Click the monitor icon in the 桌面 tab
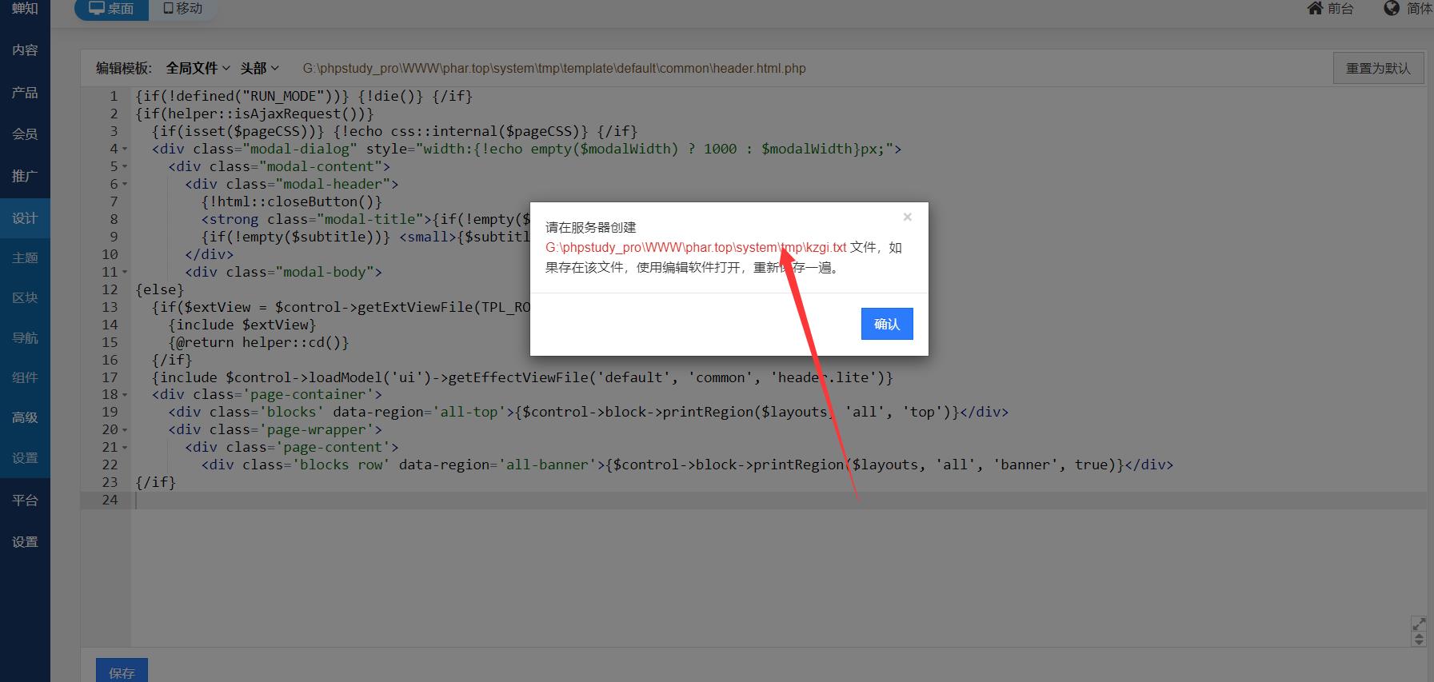The width and height of the screenshot is (1434, 682). pyautogui.click(x=97, y=8)
